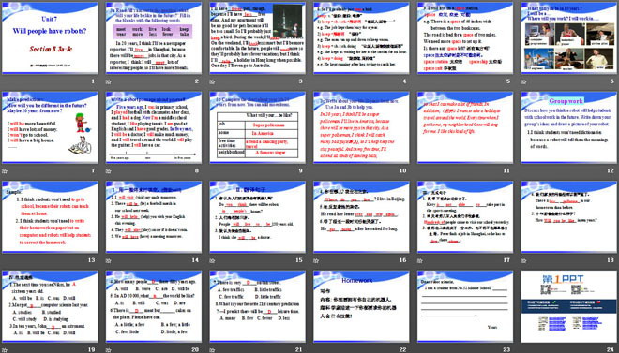This screenshot has width=619, height=353.
Task: Select slide 14 fill-in 'will' exercise
Action: 154,216
